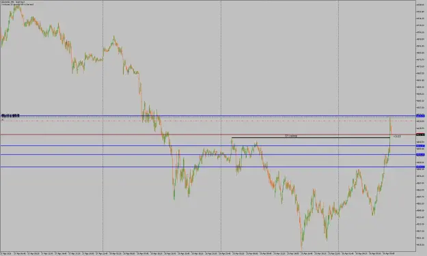Viewport: 427px width, 256px height.
Task: Click the chart symbol title text at top-left
Action: 12,2
